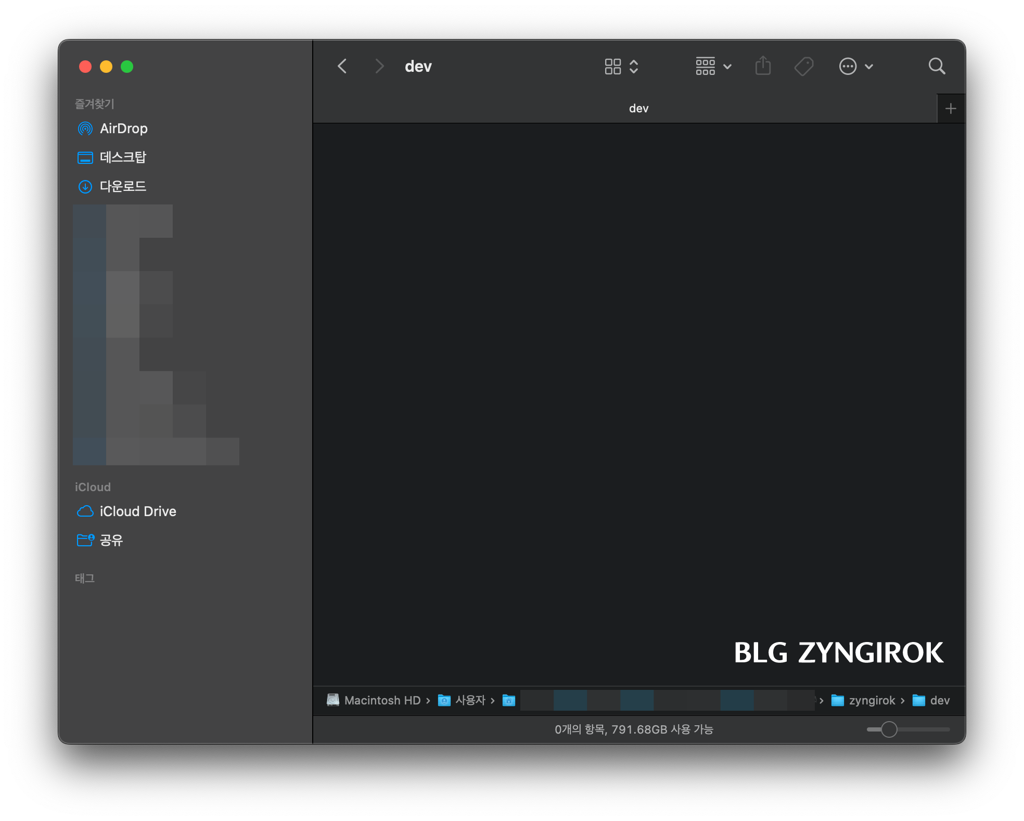This screenshot has width=1024, height=821.
Task: Select the dev tab
Action: pyautogui.click(x=638, y=108)
